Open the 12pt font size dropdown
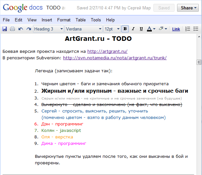 112,29
